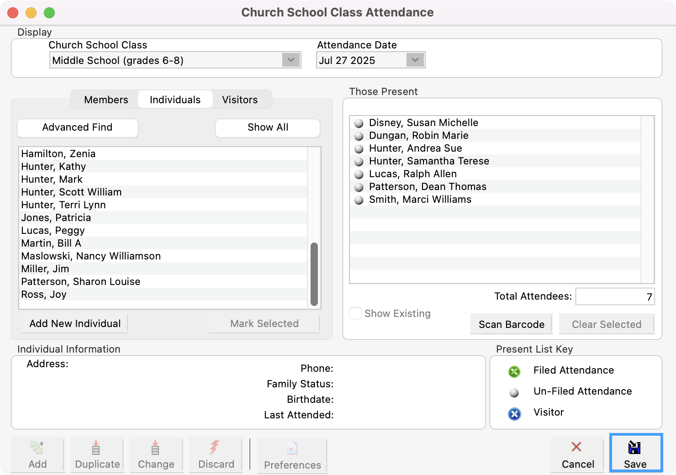Click the attendance dot beside Disney, Susan Michelle
676x475 pixels.
point(359,122)
